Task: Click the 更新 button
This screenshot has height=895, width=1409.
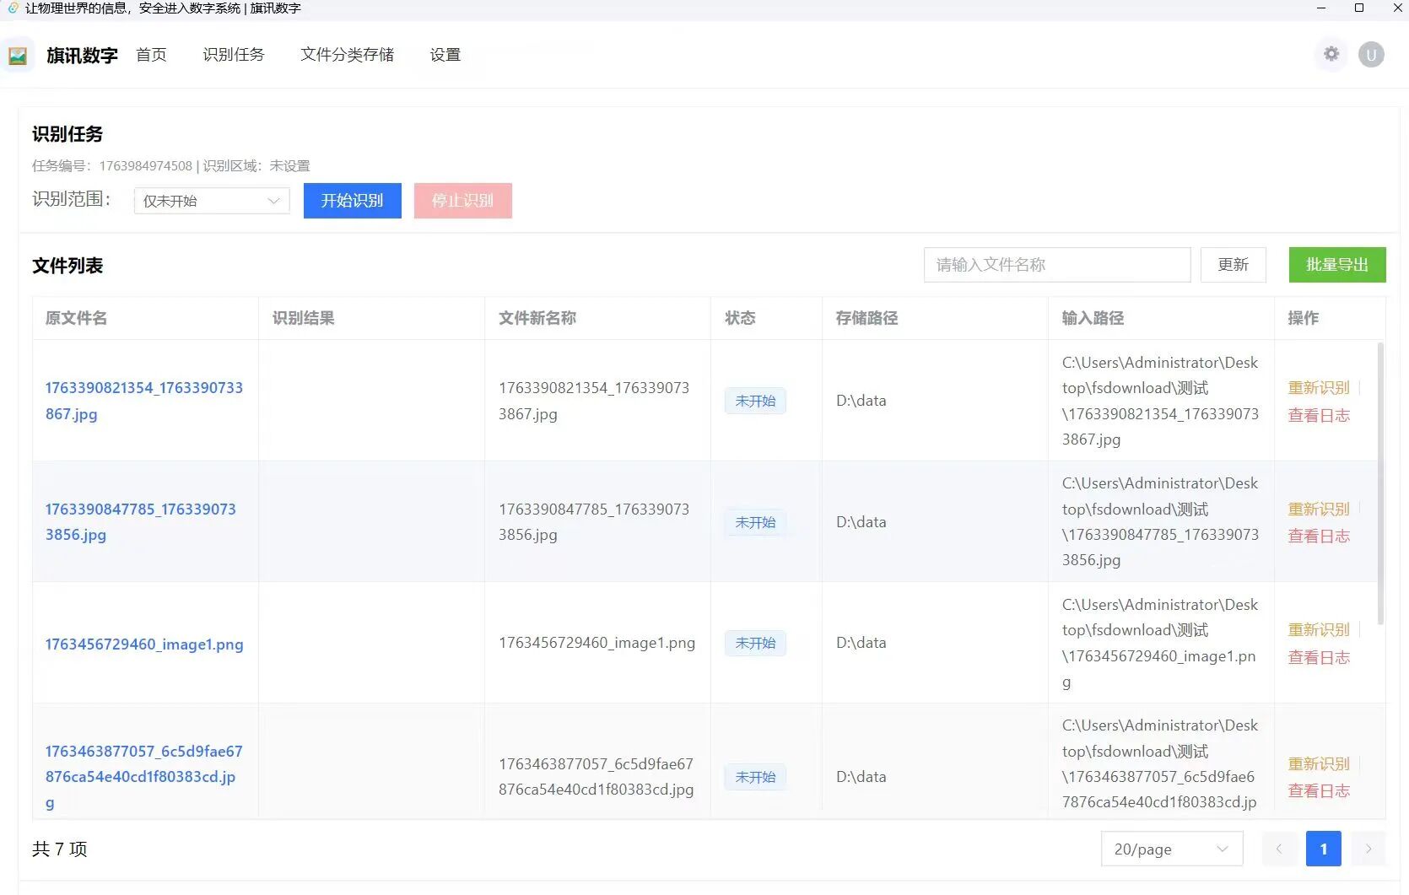Action: [1233, 265]
